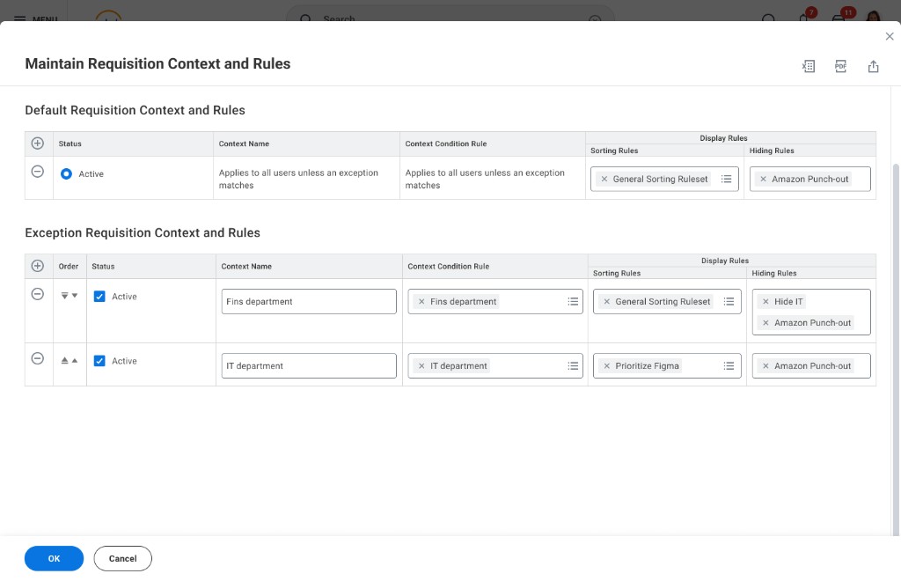The image size is (901, 581).
Task: Click the Order column header
Action: 69,266
